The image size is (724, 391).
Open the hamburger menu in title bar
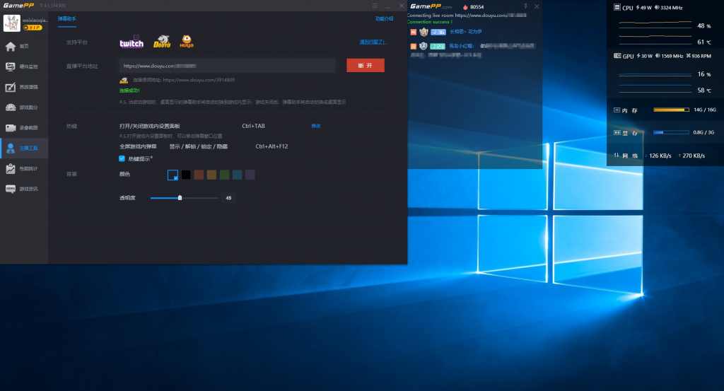pyautogui.click(x=375, y=6)
